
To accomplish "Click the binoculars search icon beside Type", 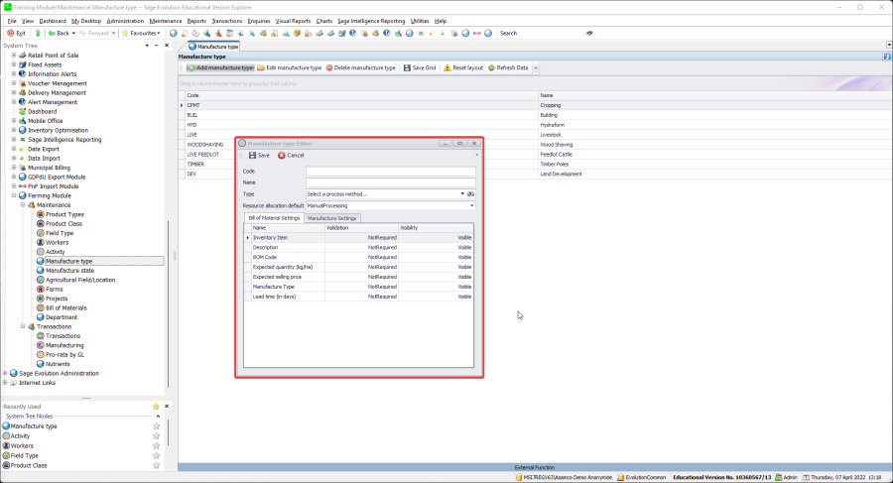I will click(471, 193).
